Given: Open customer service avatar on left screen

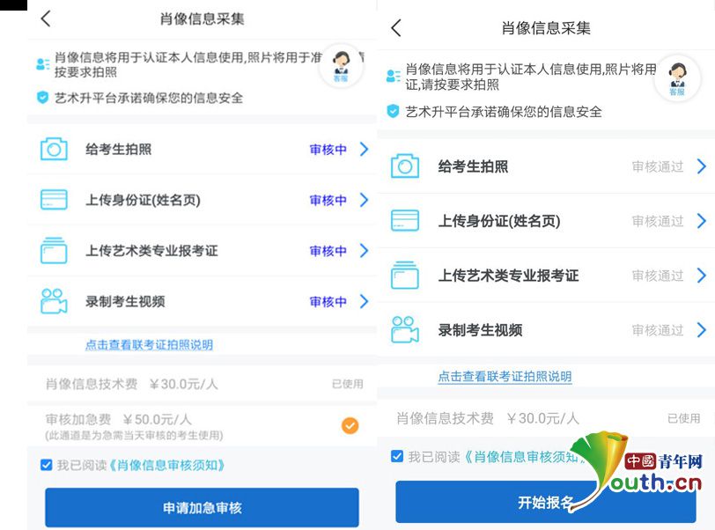Looking at the screenshot, I should click(x=341, y=66).
